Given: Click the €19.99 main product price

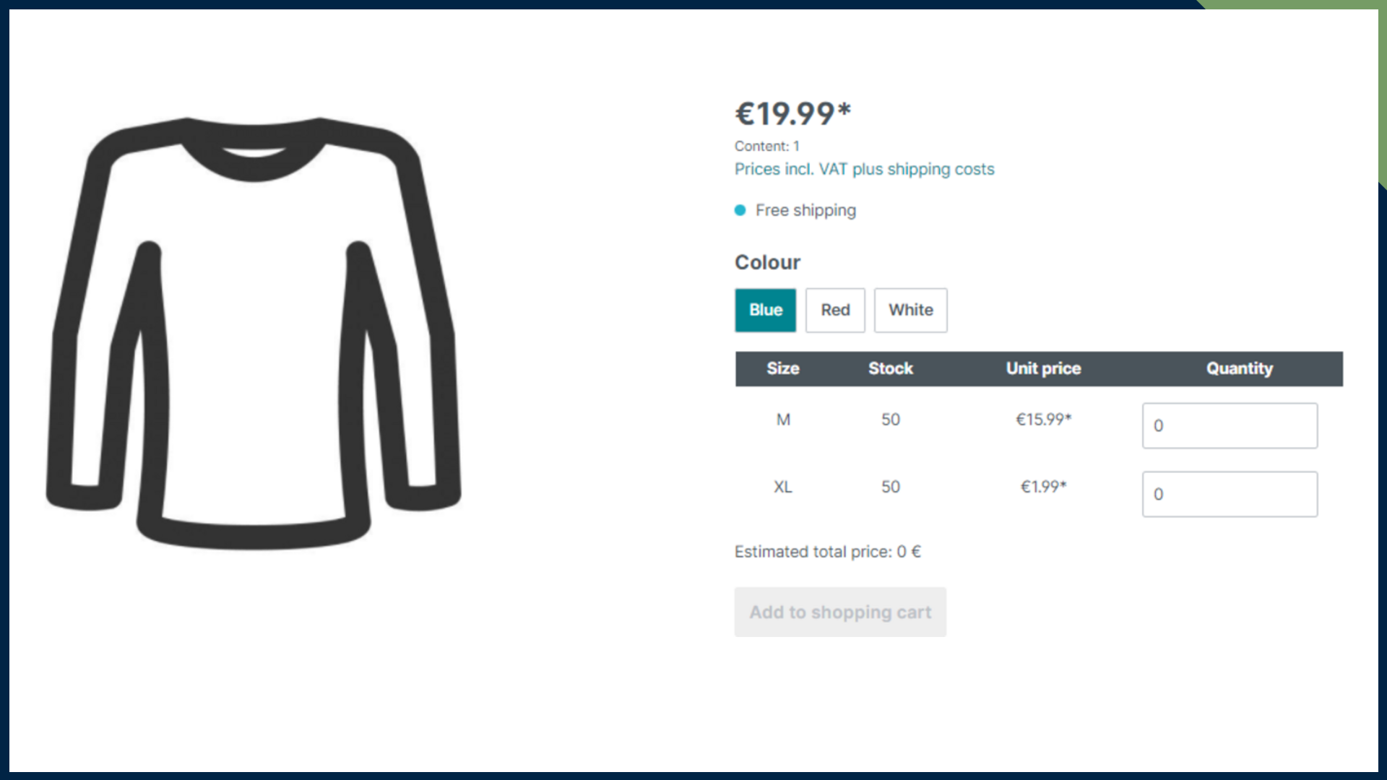Looking at the screenshot, I should click(x=792, y=113).
